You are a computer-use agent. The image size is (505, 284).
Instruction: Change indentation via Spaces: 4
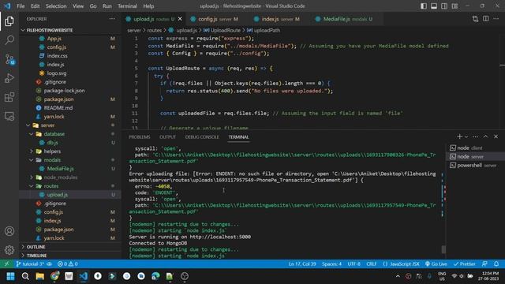[331, 264]
